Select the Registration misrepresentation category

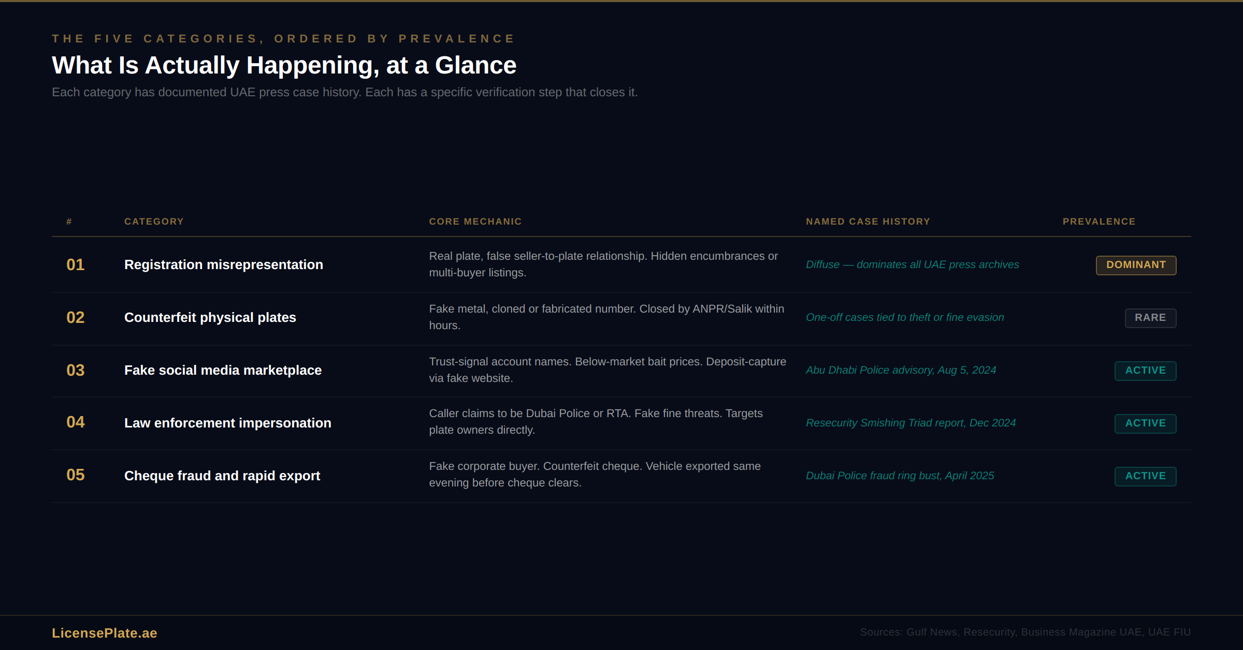(x=223, y=265)
